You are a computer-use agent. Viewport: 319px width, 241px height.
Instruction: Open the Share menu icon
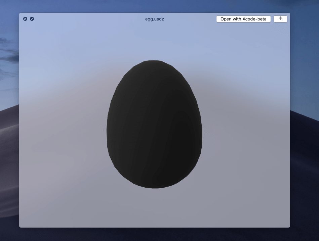(280, 19)
